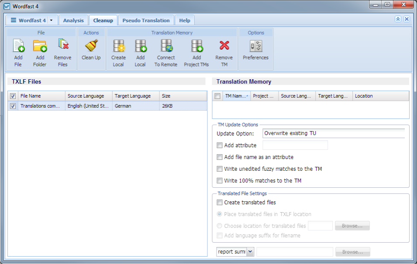Screen dimensions: 417x264
Task: Maximize the Wordfast 4 window
Action: click(387, 5)
